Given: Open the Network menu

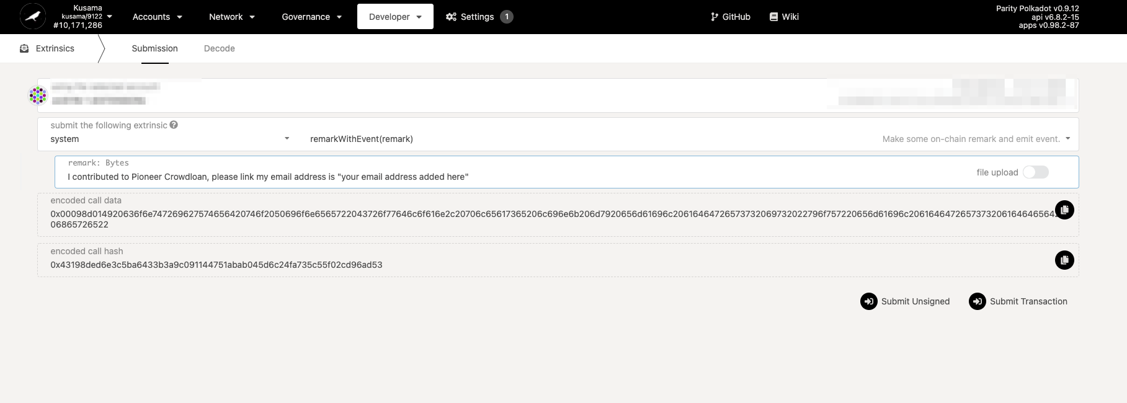Looking at the screenshot, I should tap(232, 17).
